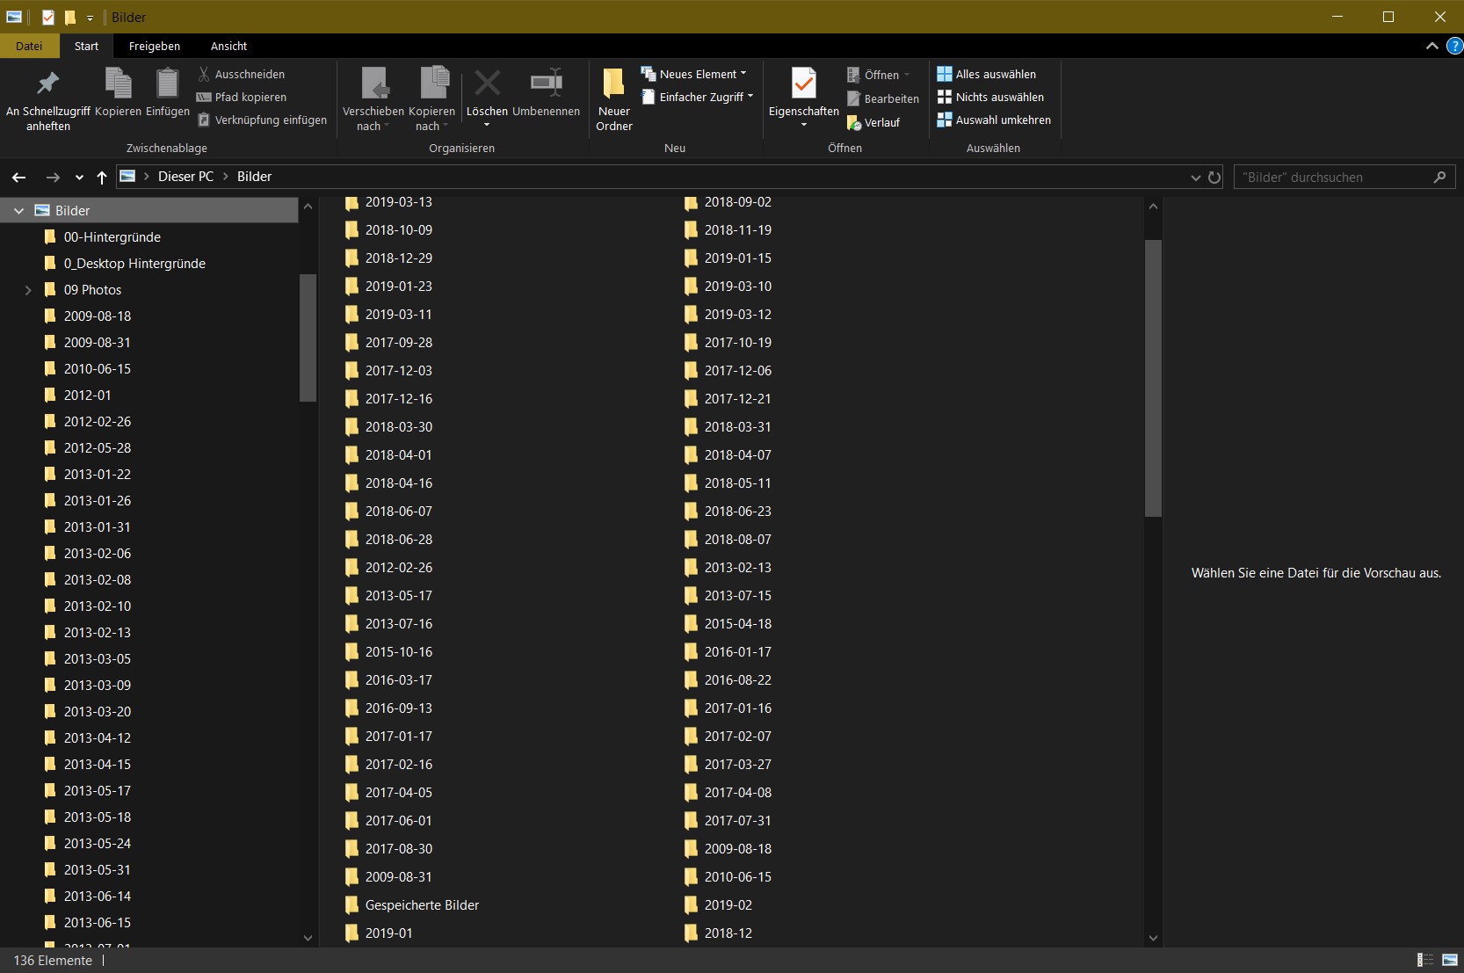Collapse the ribbon with the chevron
Screen dimensions: 1464x973
point(1432,46)
